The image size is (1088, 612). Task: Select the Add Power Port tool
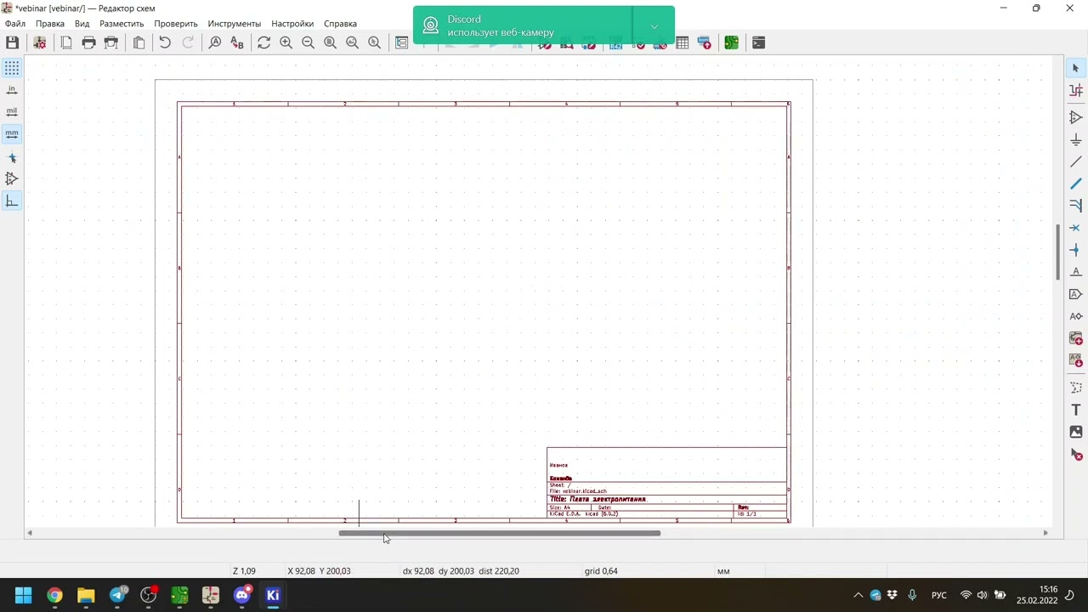click(x=1075, y=139)
